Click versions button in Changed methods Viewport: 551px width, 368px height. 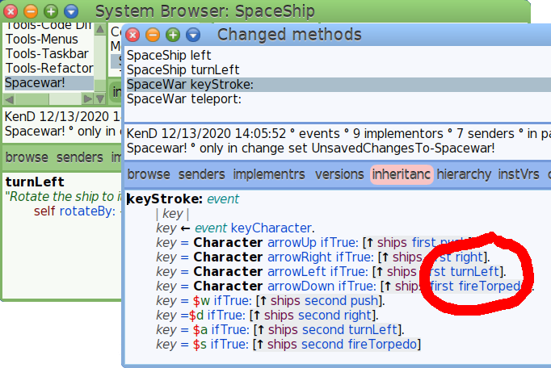coord(339,174)
